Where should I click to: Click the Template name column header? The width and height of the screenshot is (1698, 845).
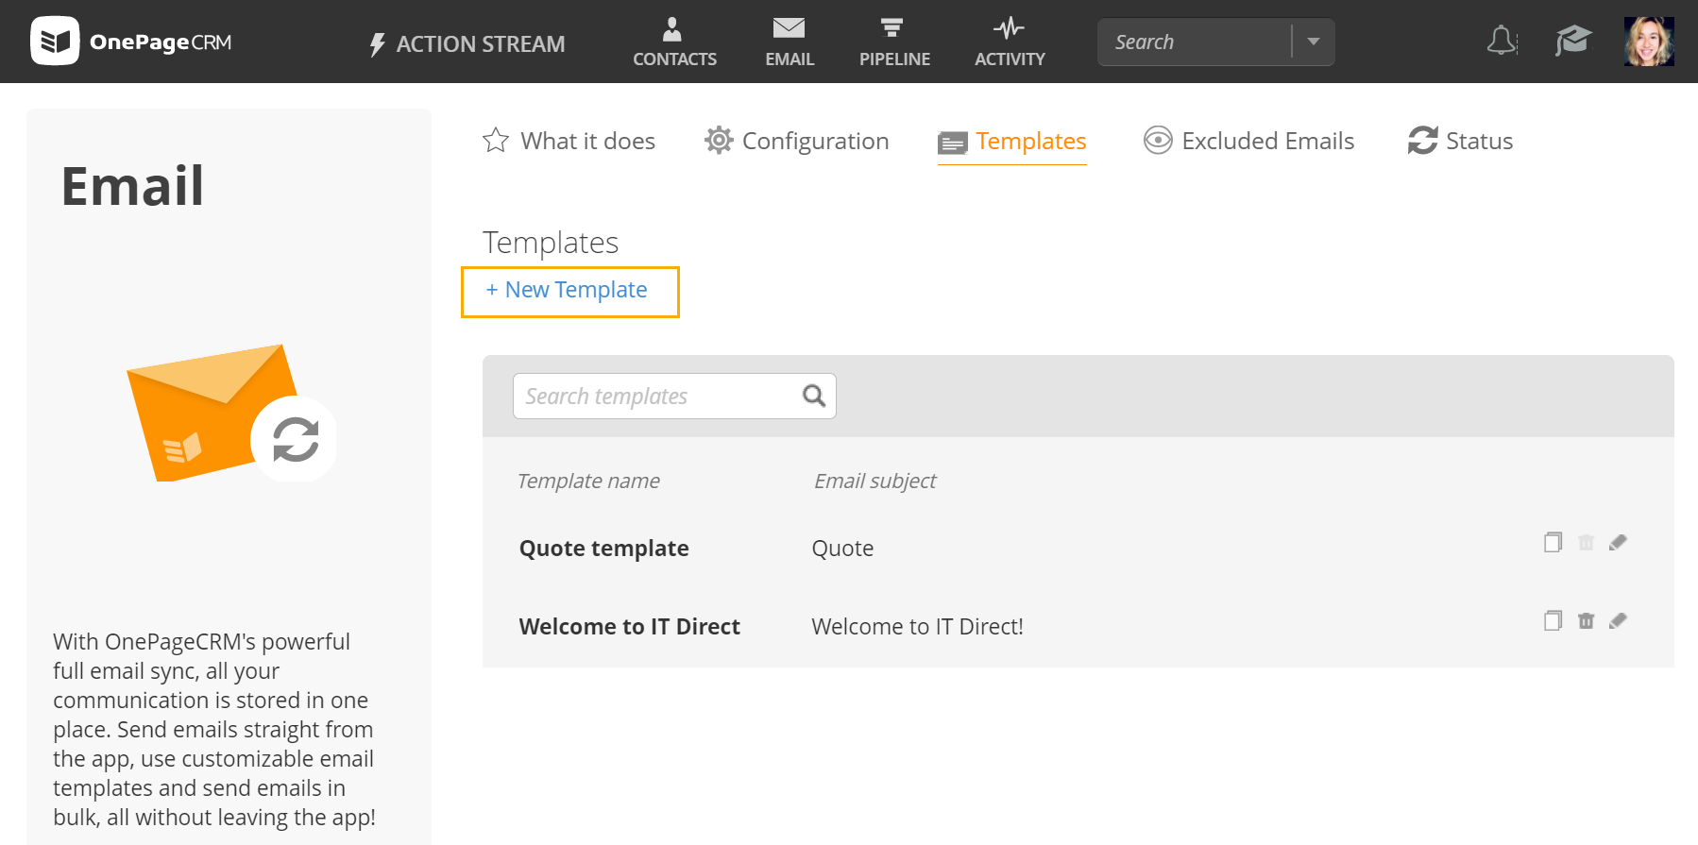[x=588, y=481]
